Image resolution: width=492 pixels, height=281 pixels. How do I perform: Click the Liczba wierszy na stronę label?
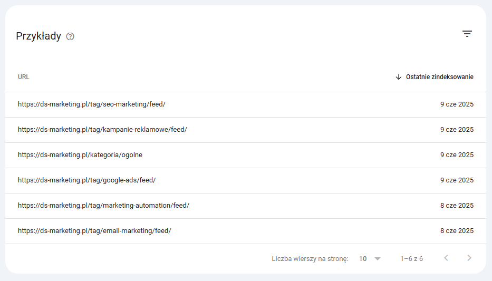point(310,259)
